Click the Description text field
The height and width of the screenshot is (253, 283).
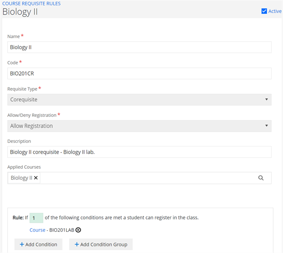[x=139, y=152]
